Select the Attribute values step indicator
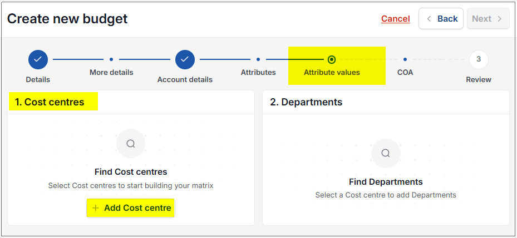This screenshot has height=238, width=517. click(x=332, y=59)
